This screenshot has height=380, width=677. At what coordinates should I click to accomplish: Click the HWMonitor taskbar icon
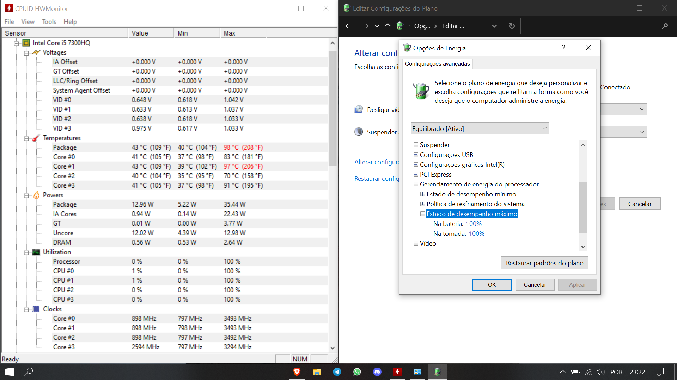point(397,372)
